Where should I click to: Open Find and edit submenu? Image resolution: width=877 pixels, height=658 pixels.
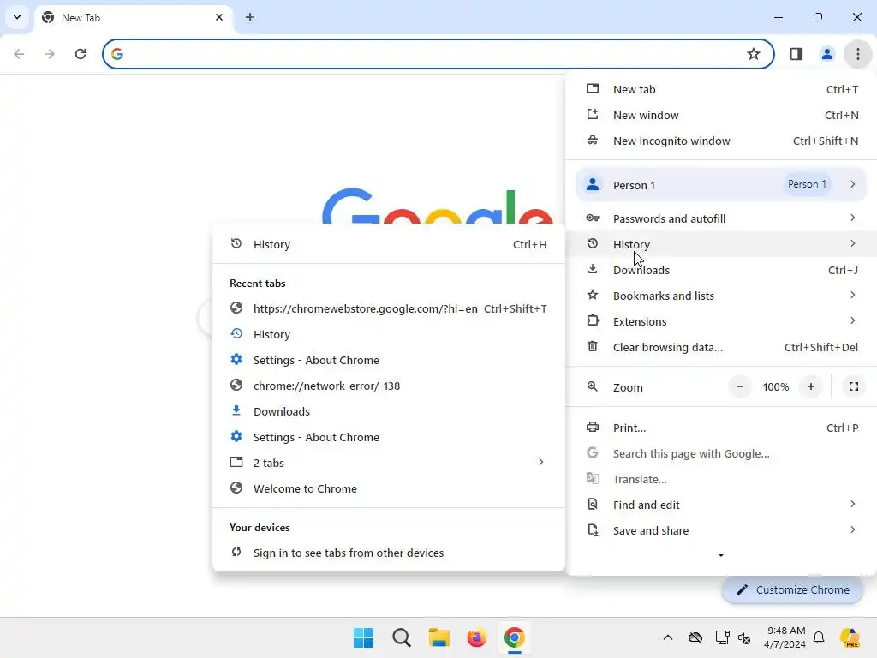click(721, 505)
